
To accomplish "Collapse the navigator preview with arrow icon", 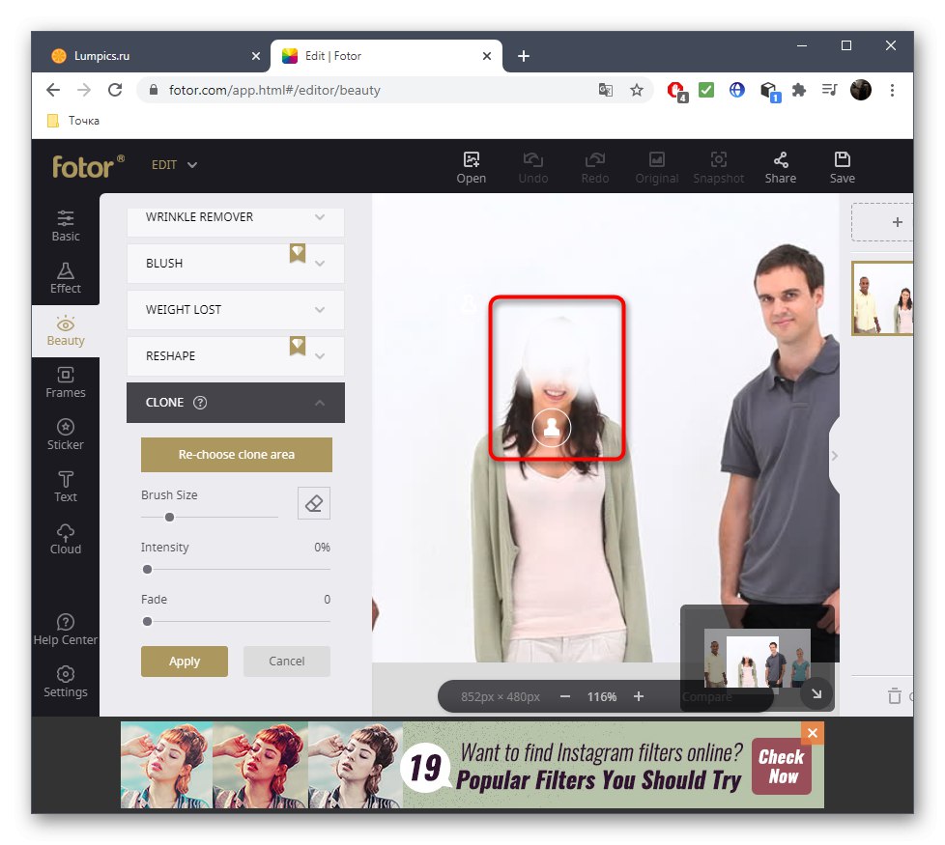I will (816, 693).
